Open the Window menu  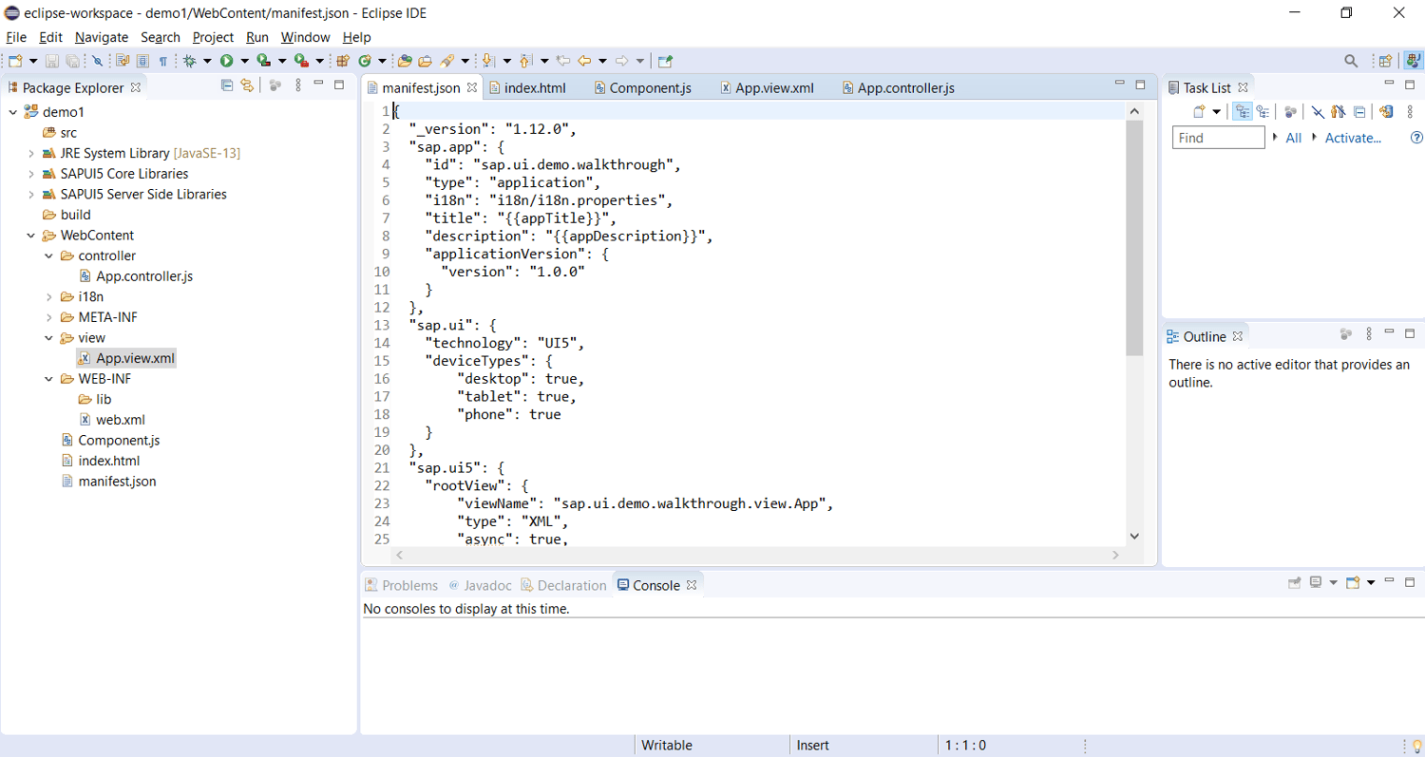305,37
